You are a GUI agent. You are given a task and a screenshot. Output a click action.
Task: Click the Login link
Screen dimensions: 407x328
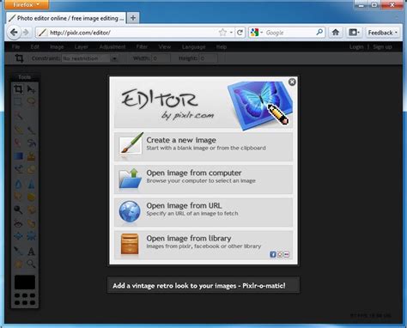tap(356, 47)
